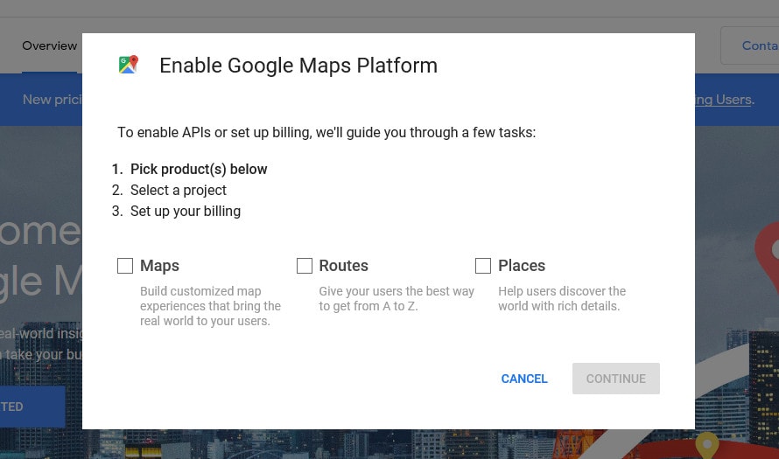Click 'Enable Google Maps Platform' title
The width and height of the screenshot is (779, 459).
tap(298, 66)
